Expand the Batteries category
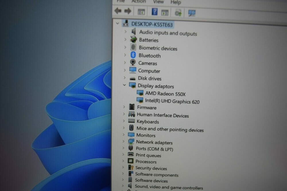287x191 pixels. click(x=125, y=39)
